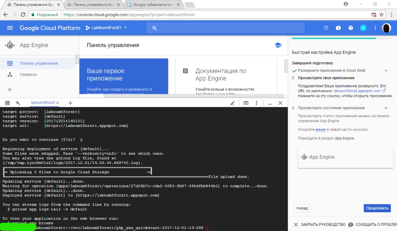Screen dimensions: 397x231
Task: Launch the code editor pencil icon
Action: coord(232,103)
